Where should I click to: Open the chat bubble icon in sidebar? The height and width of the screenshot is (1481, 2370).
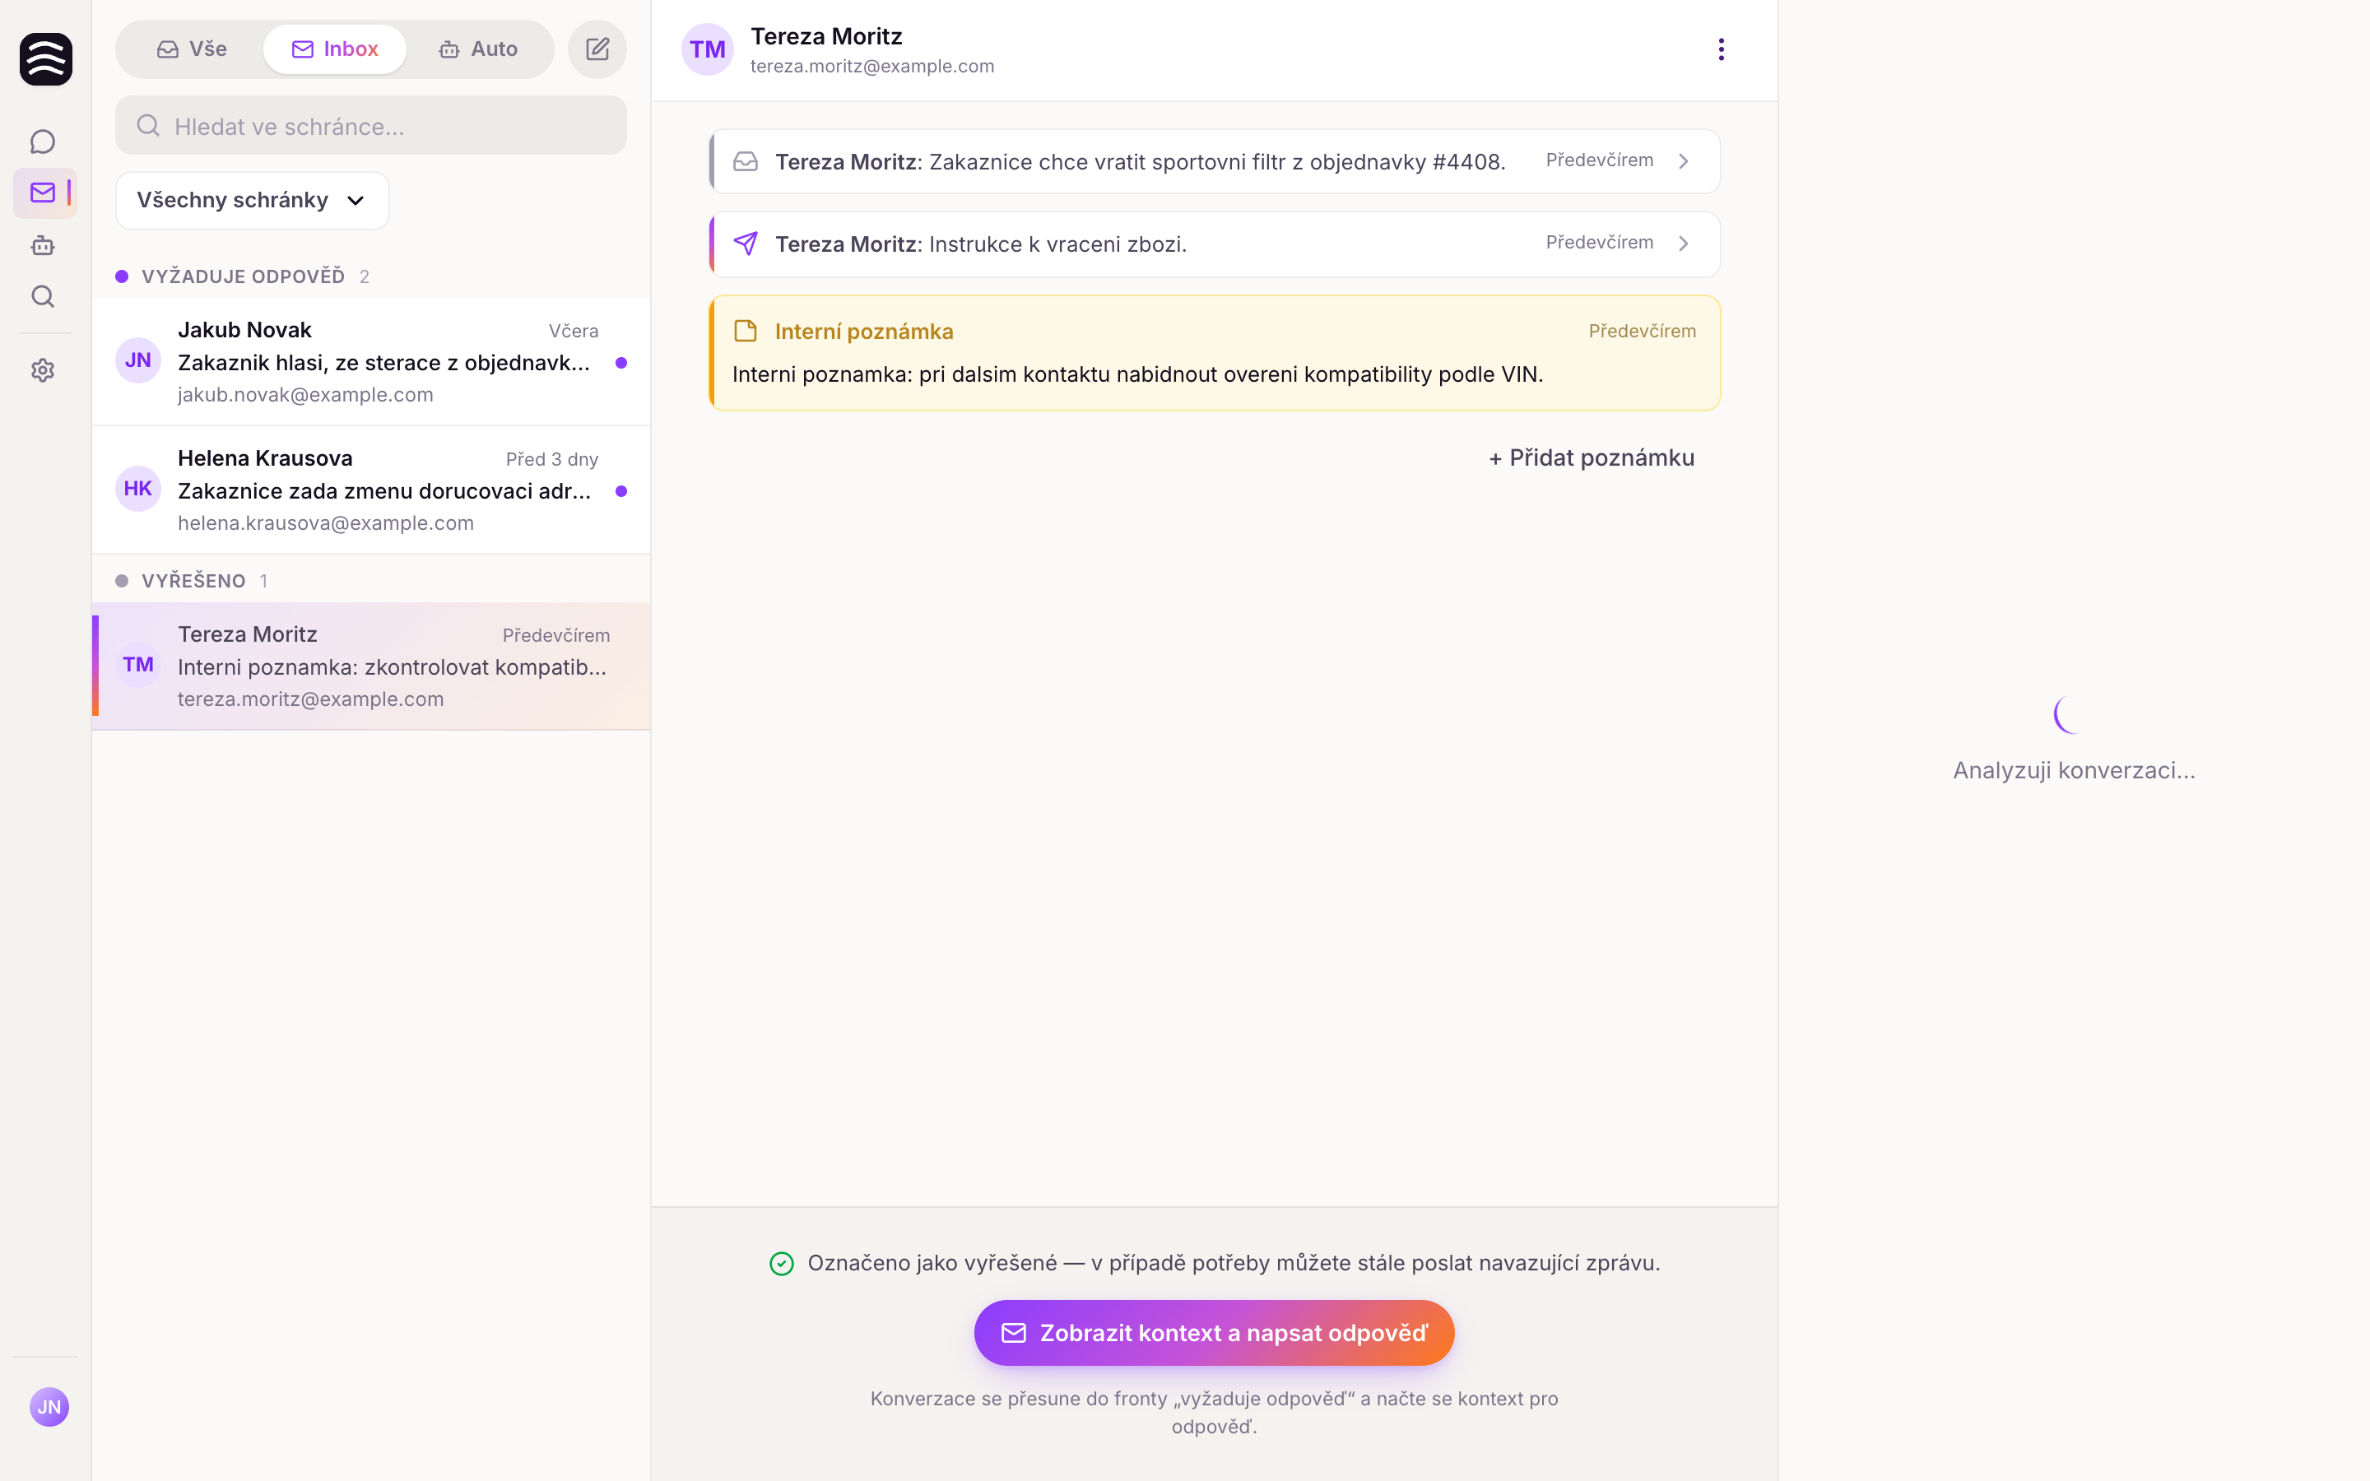point(42,142)
